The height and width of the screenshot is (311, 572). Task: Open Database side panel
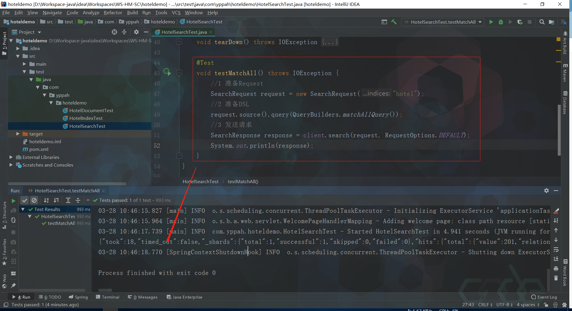tap(565, 102)
